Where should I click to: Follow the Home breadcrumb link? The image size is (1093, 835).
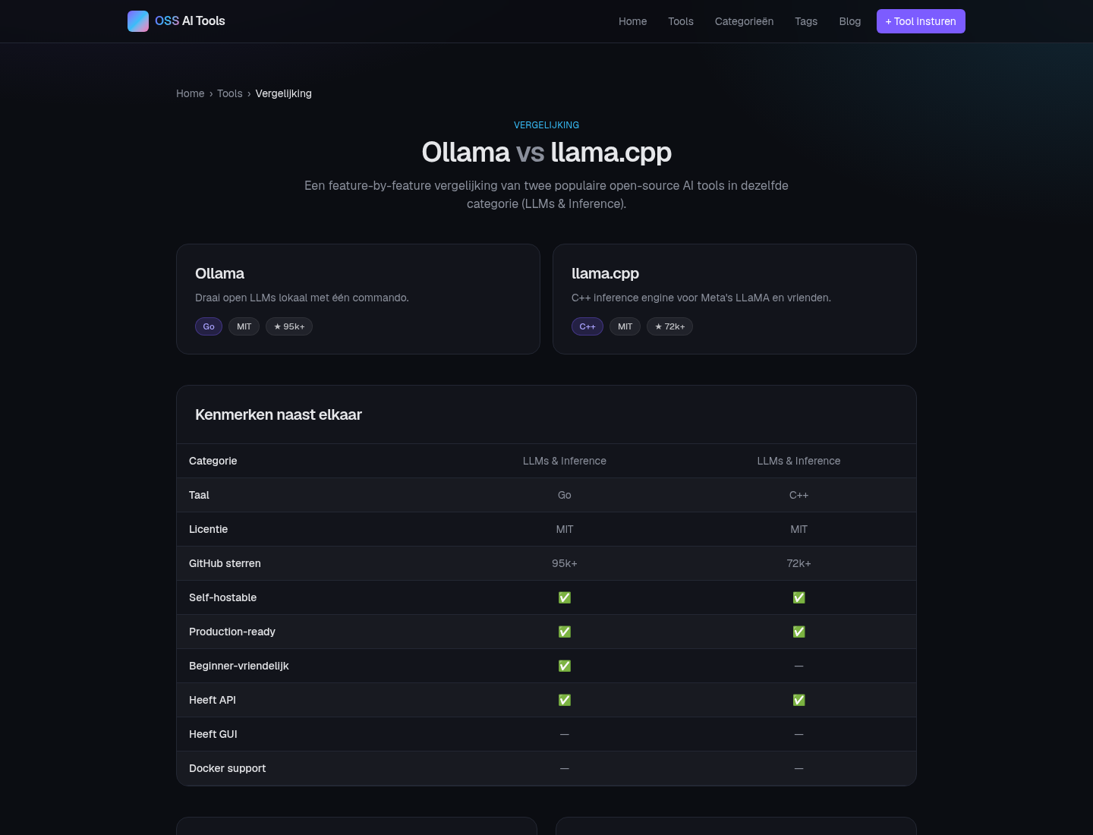coord(191,93)
